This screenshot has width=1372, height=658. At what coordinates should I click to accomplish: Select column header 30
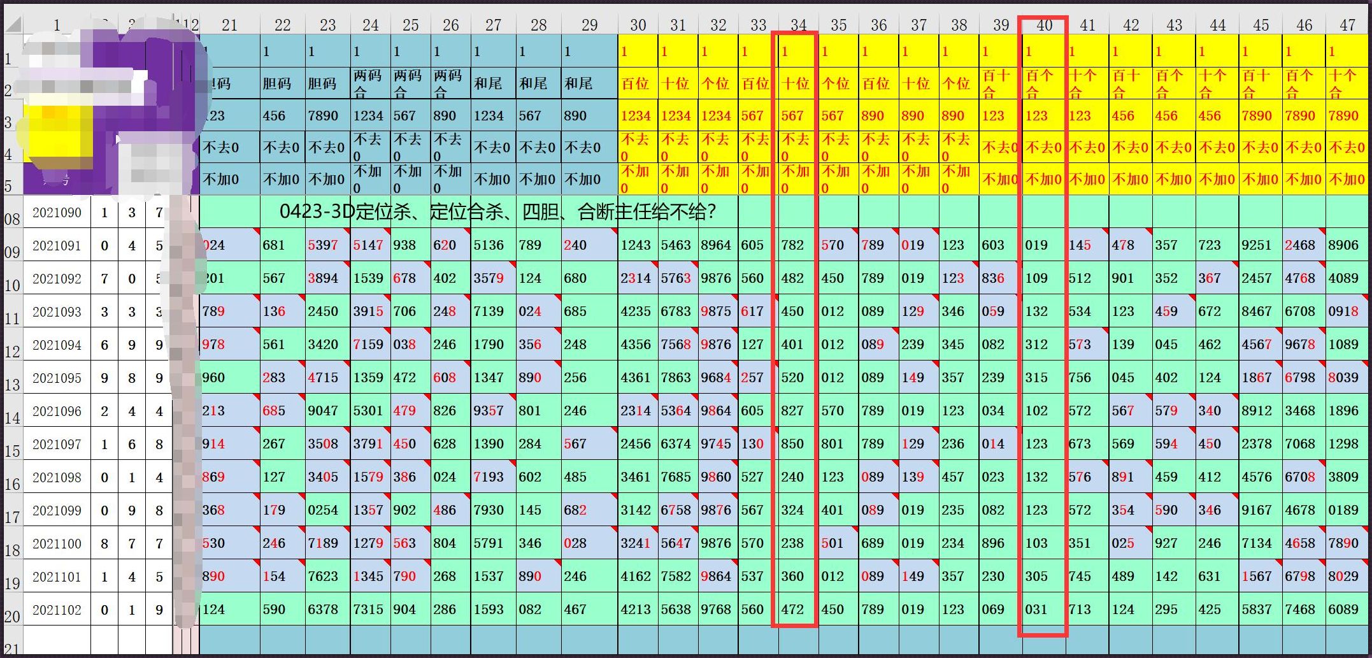point(638,25)
